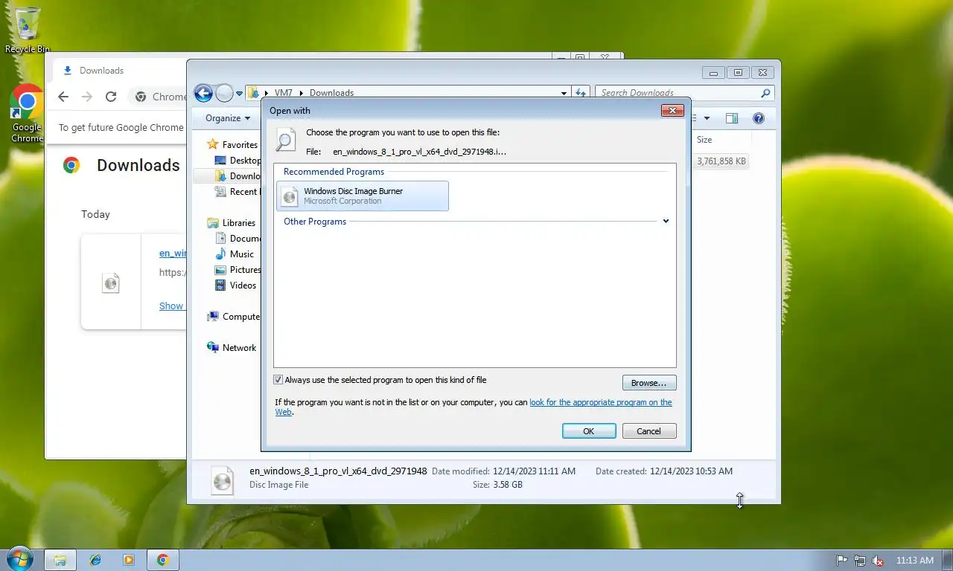
Task: Click Chrome forward arrow
Action: tap(87, 97)
